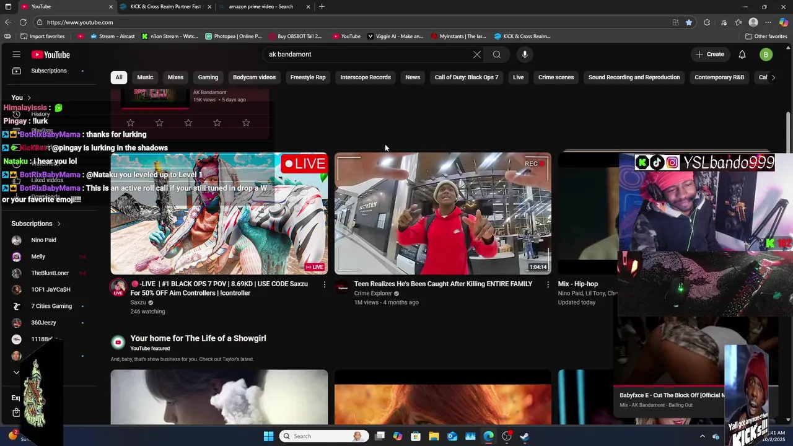The width and height of the screenshot is (793, 446).
Task: Open a new browser tab
Action: point(322,7)
